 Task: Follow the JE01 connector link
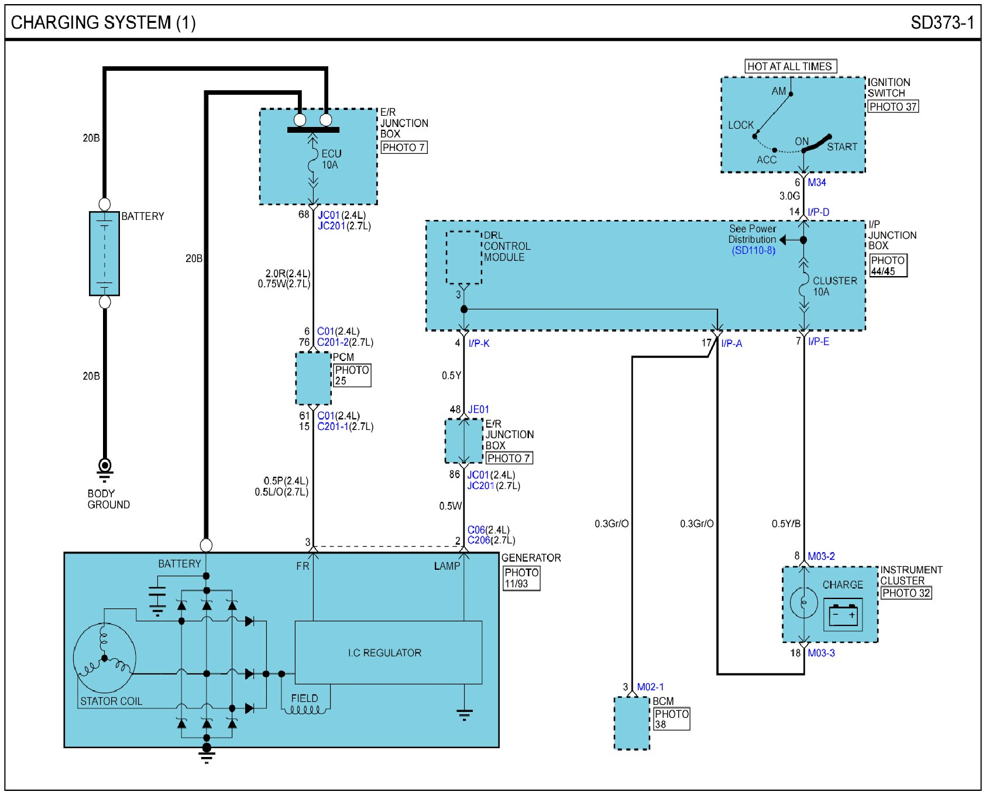coord(478,409)
